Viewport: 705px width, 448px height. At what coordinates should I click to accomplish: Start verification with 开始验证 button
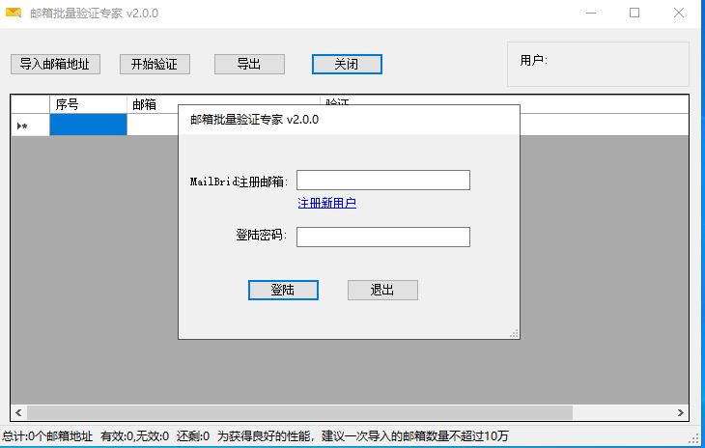tap(155, 65)
